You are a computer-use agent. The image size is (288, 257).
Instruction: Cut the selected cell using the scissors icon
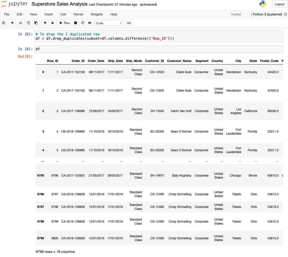pos(21,23)
